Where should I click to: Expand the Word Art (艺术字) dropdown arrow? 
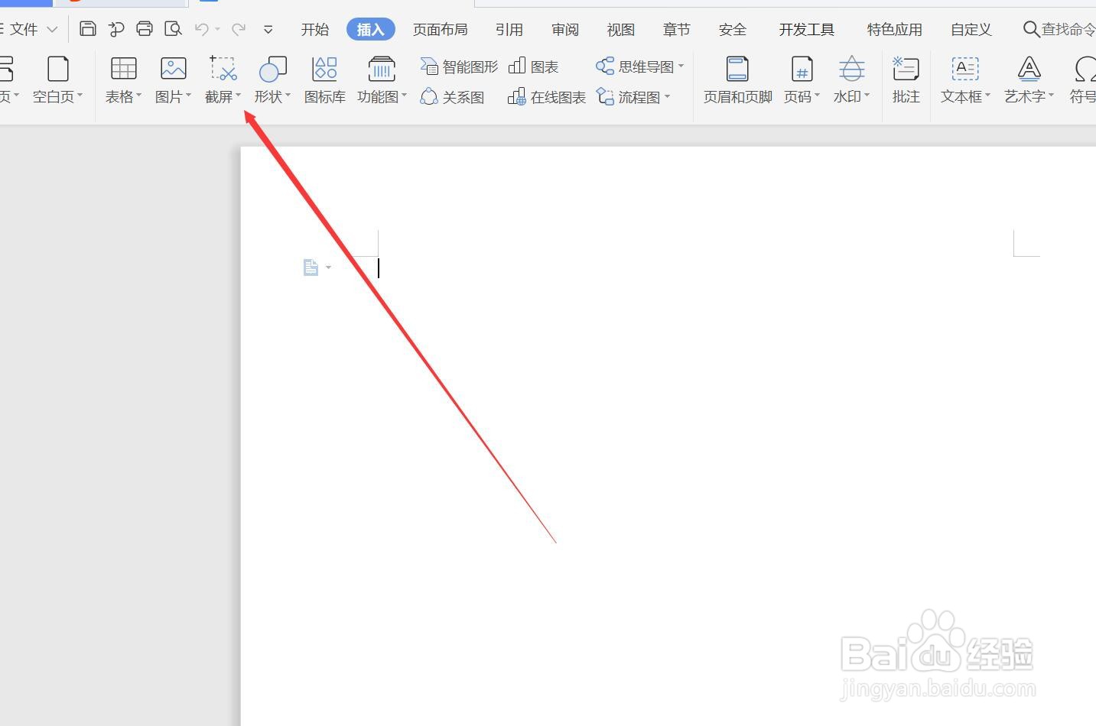(1051, 96)
